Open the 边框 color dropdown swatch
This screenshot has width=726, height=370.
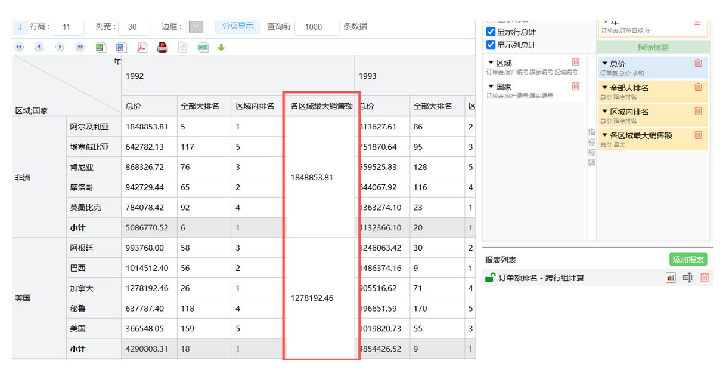(196, 27)
